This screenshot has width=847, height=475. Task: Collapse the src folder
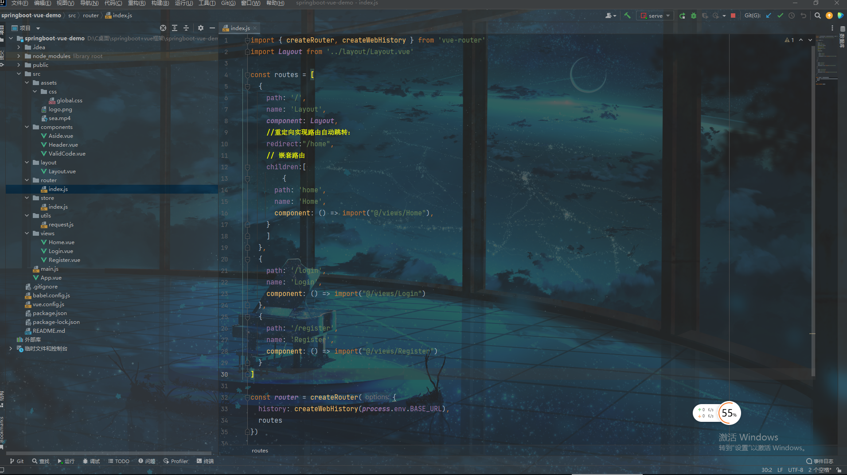point(19,74)
